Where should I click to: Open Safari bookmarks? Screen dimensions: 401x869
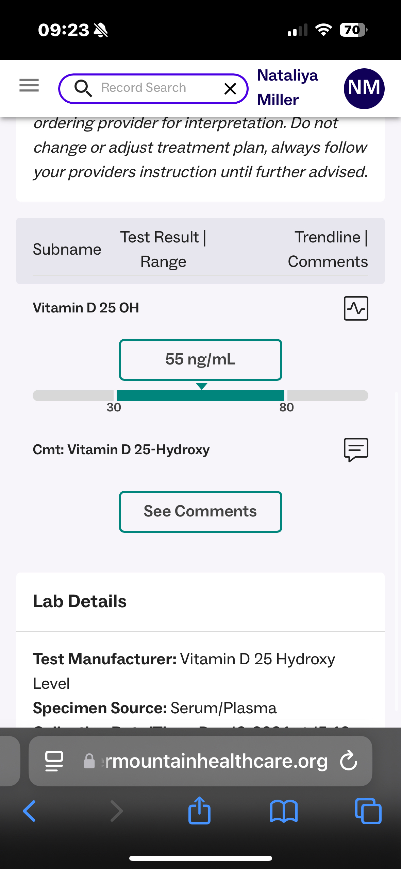coord(284,811)
